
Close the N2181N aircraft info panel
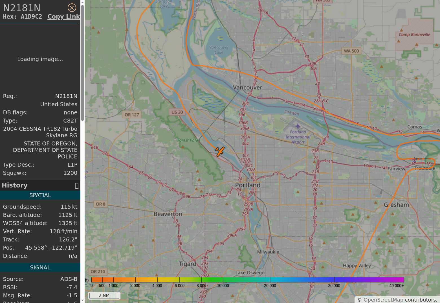72,8
